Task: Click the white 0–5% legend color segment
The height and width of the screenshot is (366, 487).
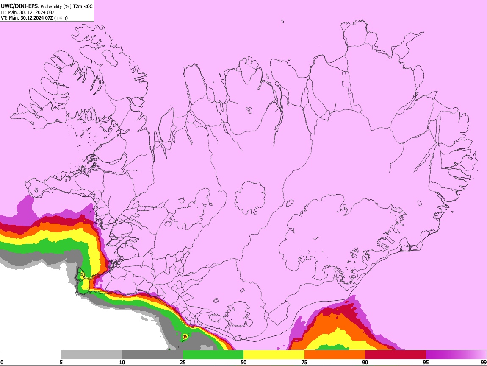Action: (31, 355)
